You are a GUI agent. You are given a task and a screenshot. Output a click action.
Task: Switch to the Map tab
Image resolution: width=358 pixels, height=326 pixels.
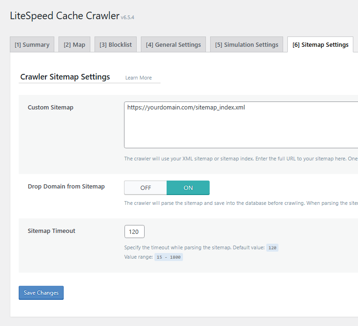(x=74, y=44)
